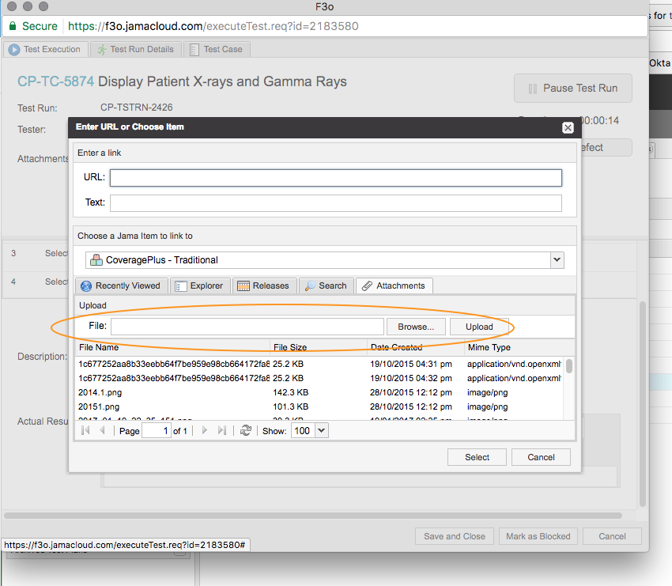This screenshot has width=672, height=586.
Task: Go to last page of attachments list
Action: click(x=221, y=430)
